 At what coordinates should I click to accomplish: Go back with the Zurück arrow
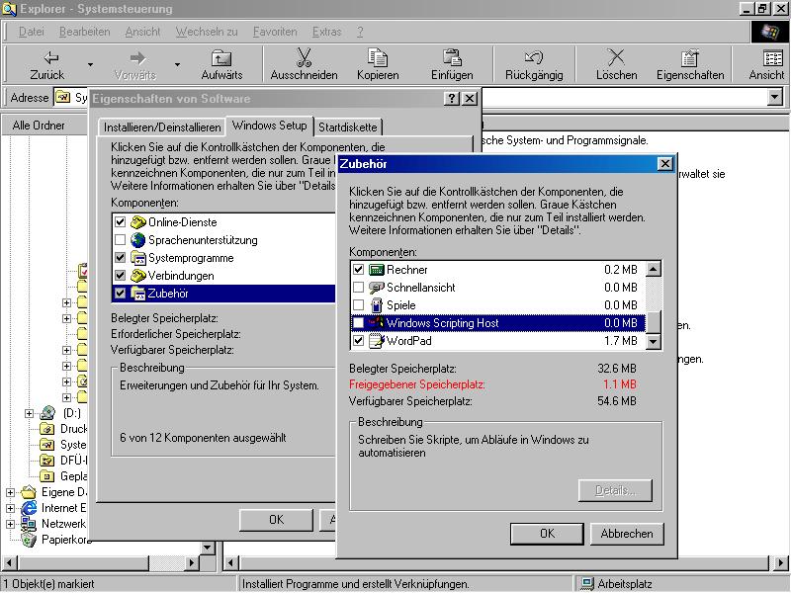[46, 58]
